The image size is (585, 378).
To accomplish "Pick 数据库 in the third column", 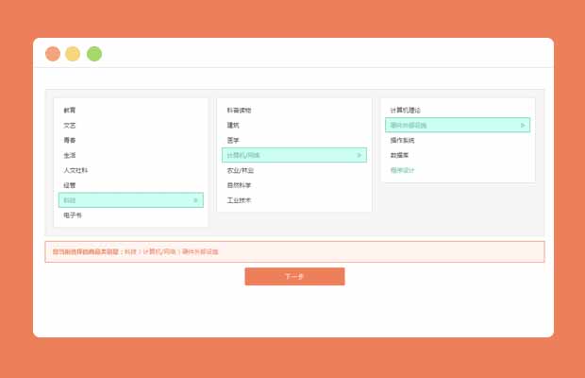I will click(x=399, y=155).
